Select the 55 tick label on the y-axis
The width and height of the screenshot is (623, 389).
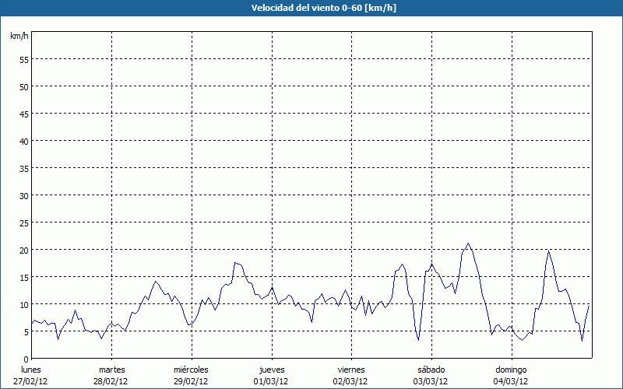pyautogui.click(x=23, y=59)
